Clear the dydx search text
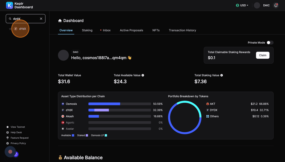 click(41, 19)
